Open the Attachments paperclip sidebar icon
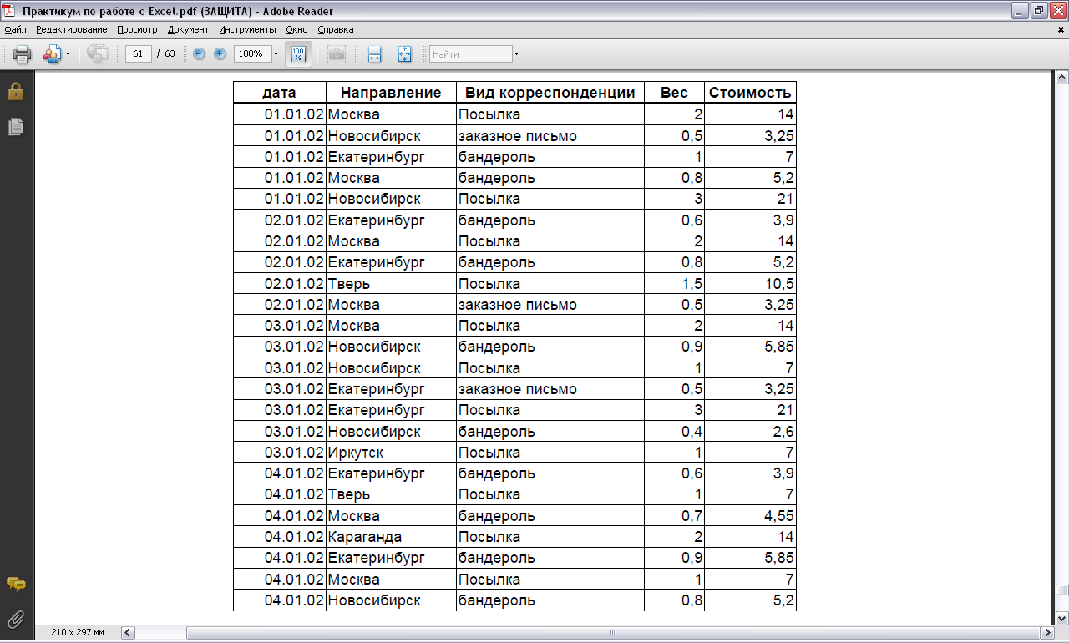 [x=15, y=619]
